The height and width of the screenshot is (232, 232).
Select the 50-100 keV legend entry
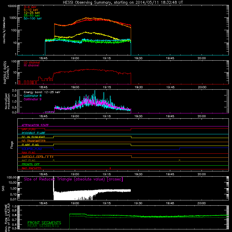tap(33, 19)
